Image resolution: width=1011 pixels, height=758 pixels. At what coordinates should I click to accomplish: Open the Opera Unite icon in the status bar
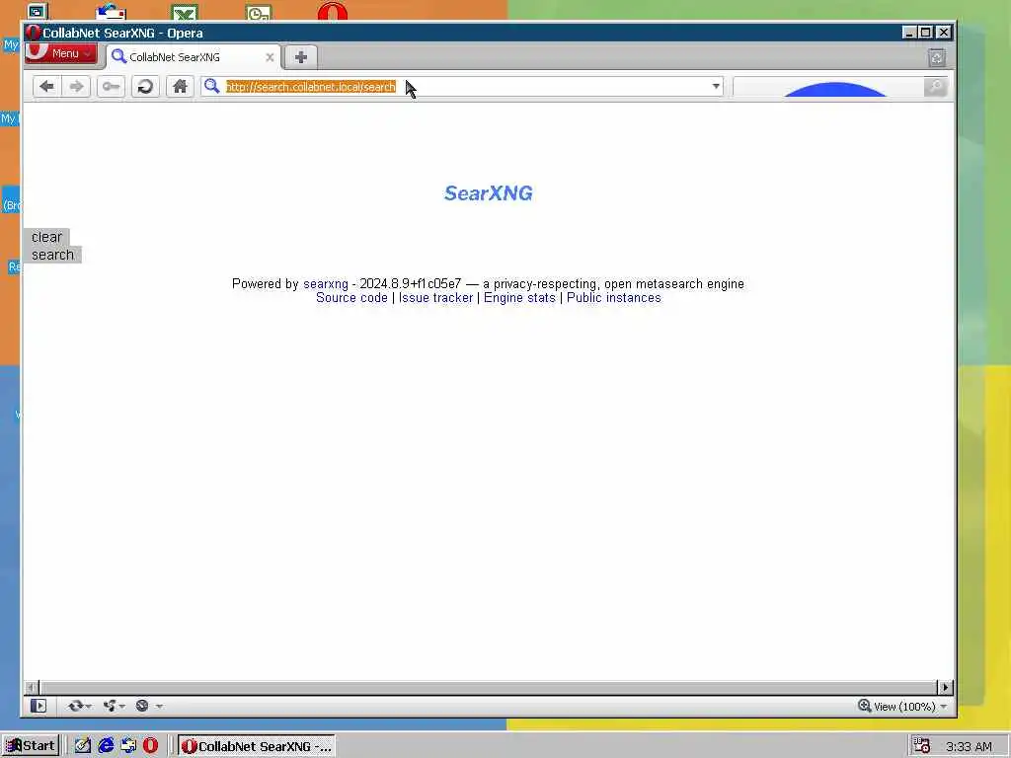(110, 706)
